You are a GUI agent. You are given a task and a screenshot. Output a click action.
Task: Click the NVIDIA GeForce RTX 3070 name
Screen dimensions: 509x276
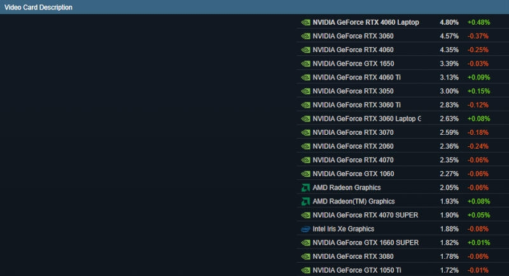(x=353, y=132)
